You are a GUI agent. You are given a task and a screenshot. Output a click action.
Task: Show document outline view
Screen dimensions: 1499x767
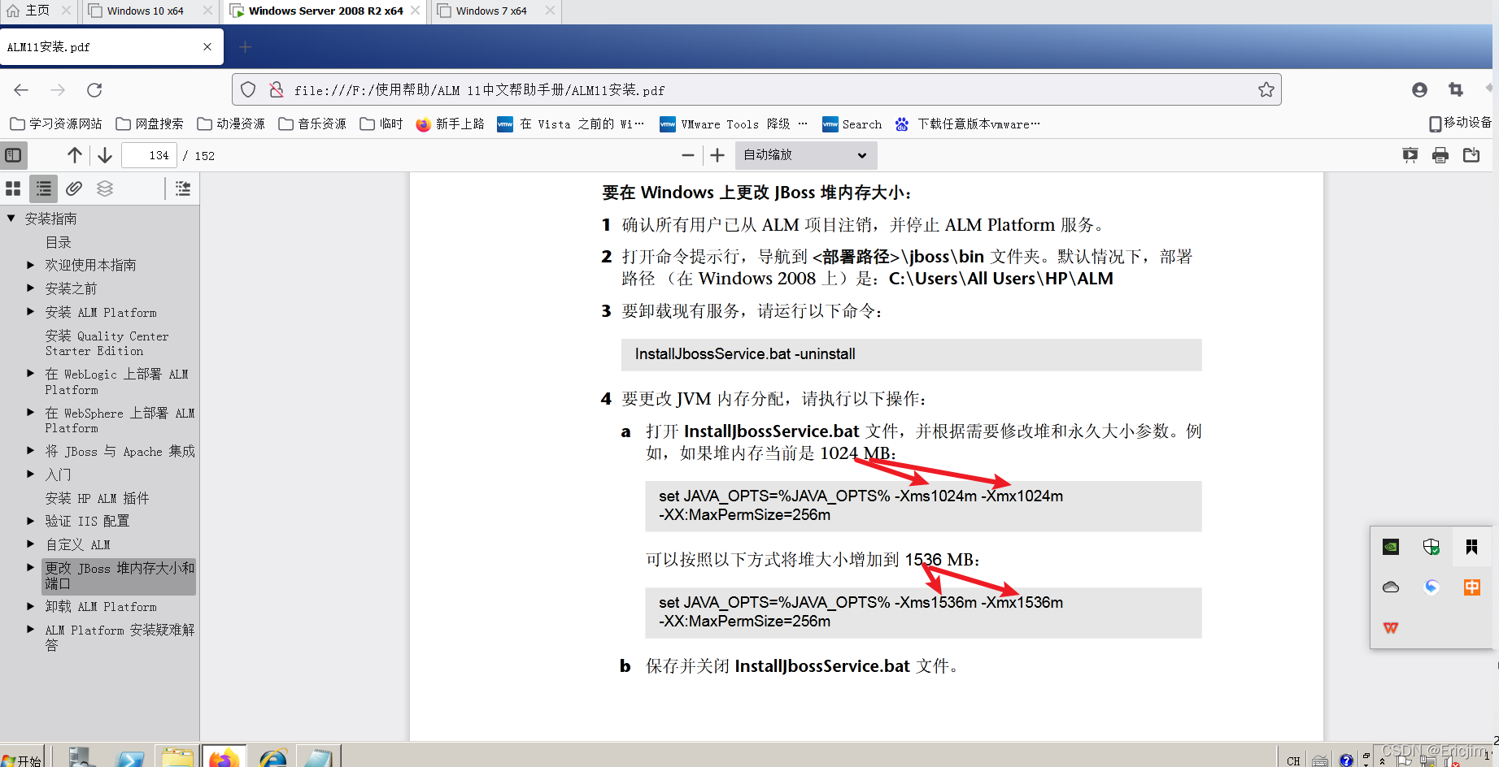click(44, 188)
